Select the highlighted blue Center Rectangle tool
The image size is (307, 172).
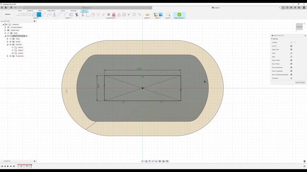[39, 15]
